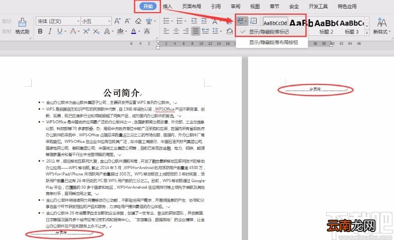The height and width of the screenshot is (240, 394).
Task: Open the font group dialog launcher
Action: tap(156, 38)
